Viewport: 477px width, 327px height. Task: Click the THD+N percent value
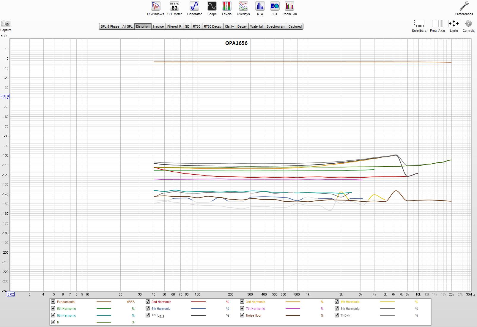point(417,315)
